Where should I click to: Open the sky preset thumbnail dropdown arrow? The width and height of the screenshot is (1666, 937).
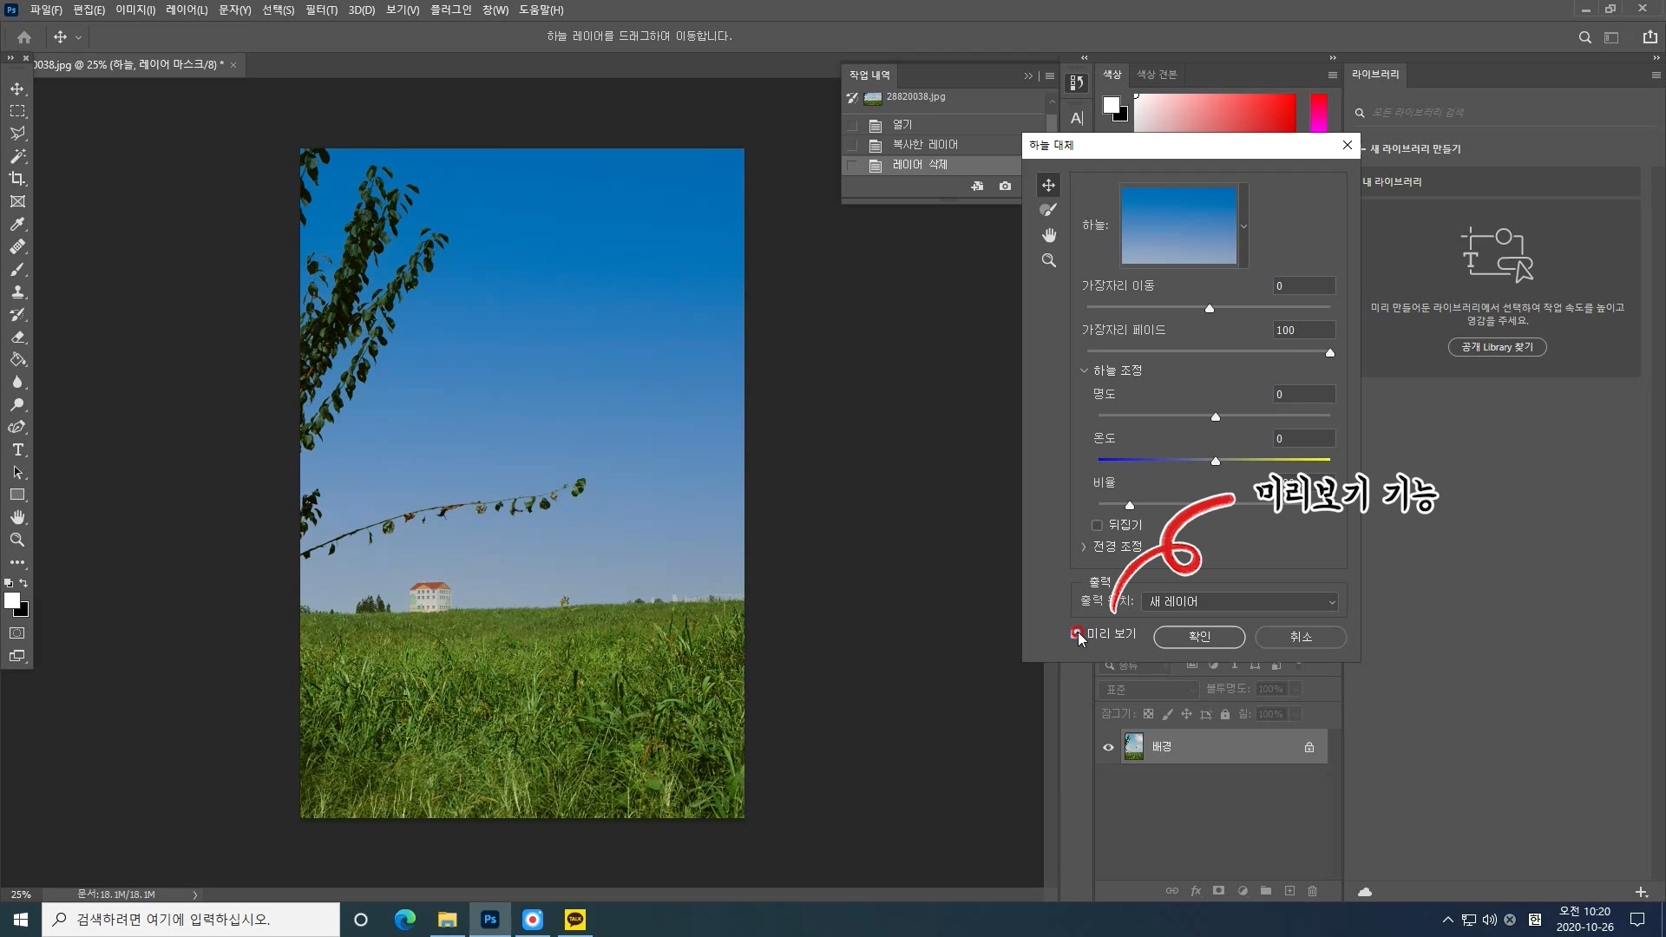pos(1243,226)
